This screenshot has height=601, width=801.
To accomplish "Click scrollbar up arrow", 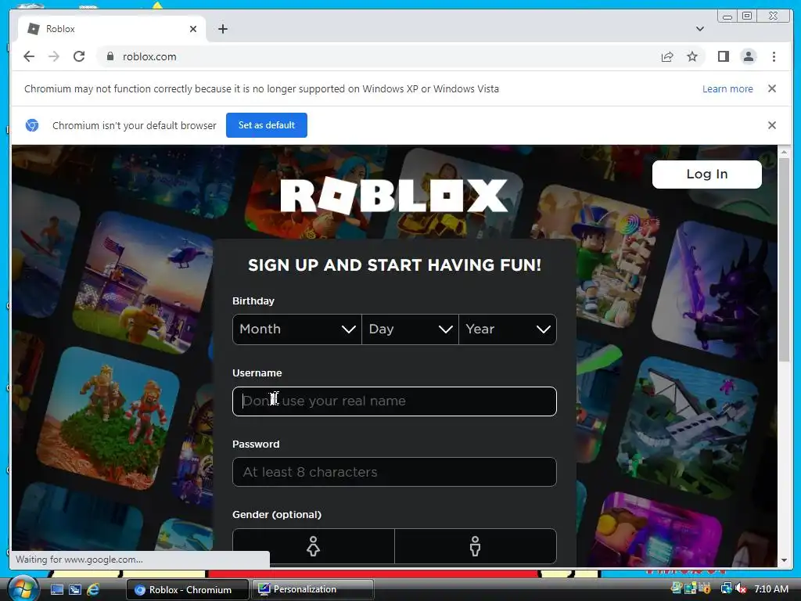I will [784, 152].
